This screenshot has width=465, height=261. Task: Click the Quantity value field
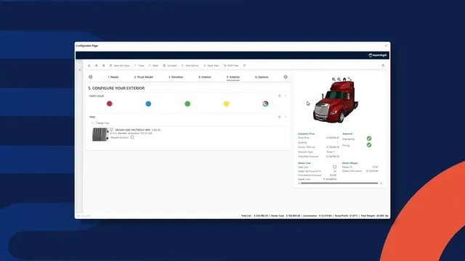(337, 142)
